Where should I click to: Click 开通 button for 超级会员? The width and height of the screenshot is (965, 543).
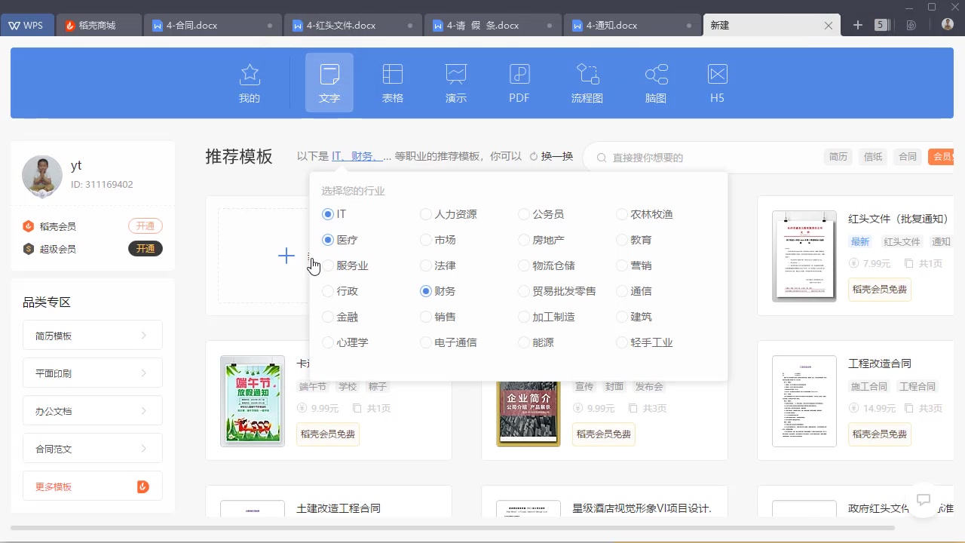click(146, 249)
